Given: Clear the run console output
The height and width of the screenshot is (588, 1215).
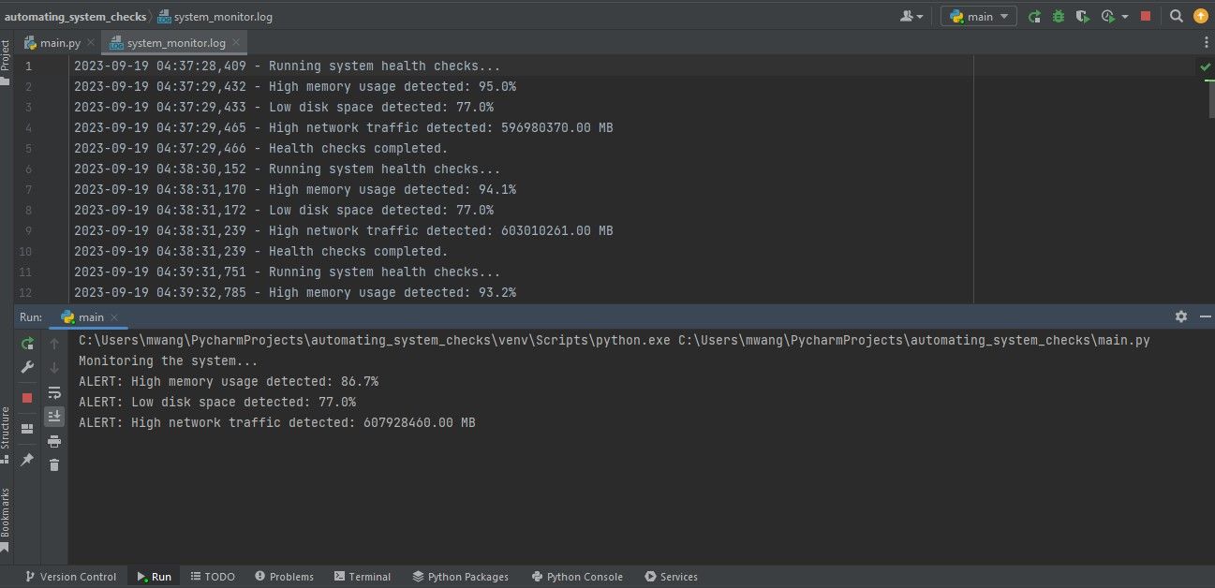Looking at the screenshot, I should pos(53,464).
